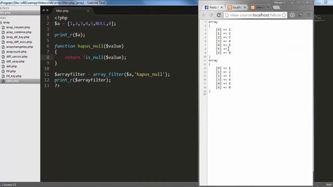
Task: Click file icon next to fill_key.php
Action: pyautogui.click(x=3, y=76)
